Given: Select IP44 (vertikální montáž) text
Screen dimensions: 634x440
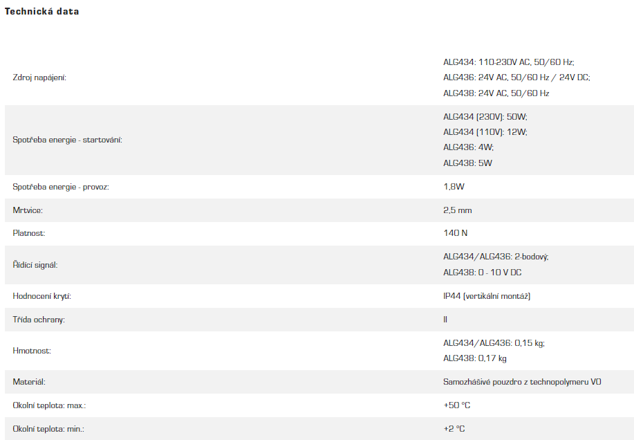Looking at the screenshot, I should tap(487, 296).
